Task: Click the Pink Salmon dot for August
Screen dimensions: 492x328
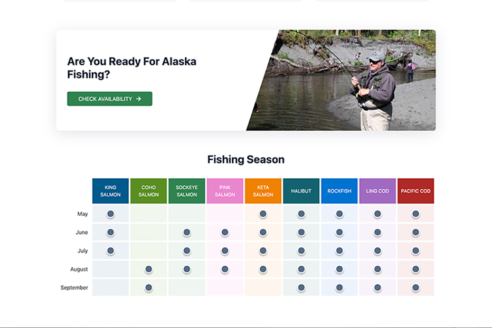Action: tap(225, 269)
